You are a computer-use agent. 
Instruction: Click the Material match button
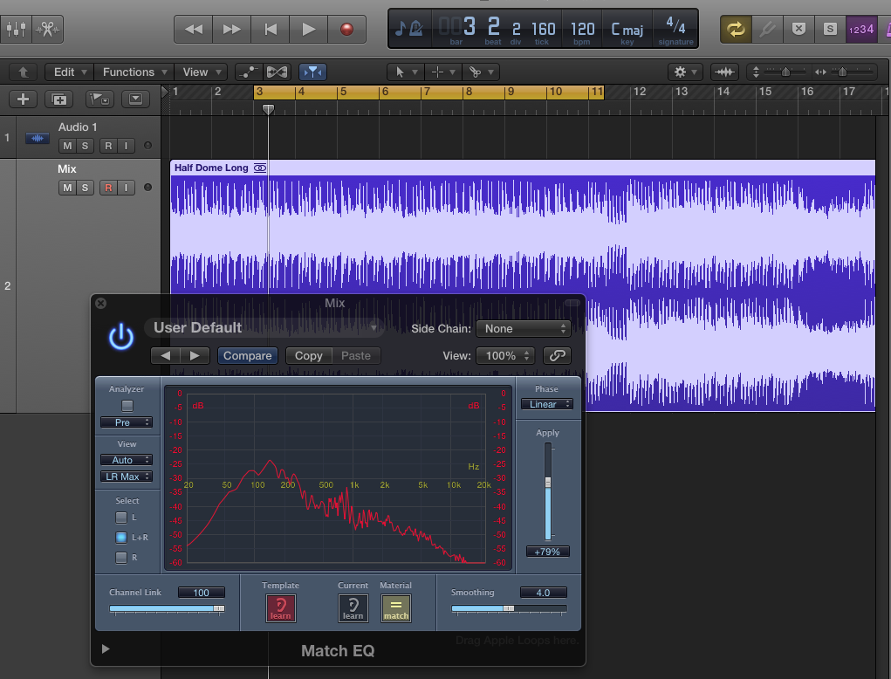click(395, 608)
